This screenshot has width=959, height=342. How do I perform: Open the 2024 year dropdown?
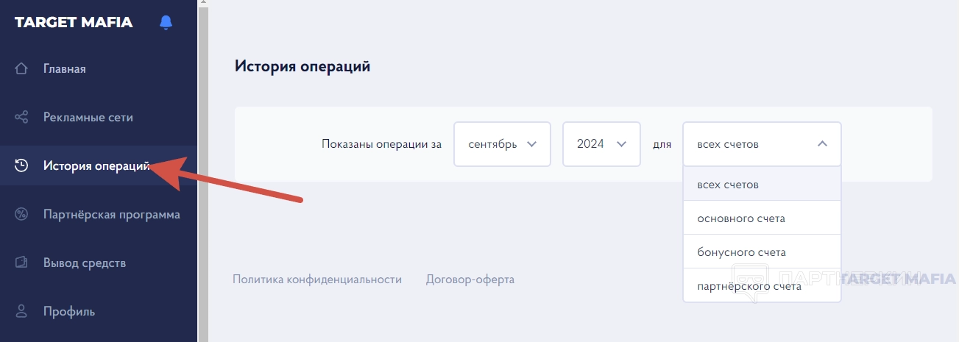pyautogui.click(x=601, y=144)
